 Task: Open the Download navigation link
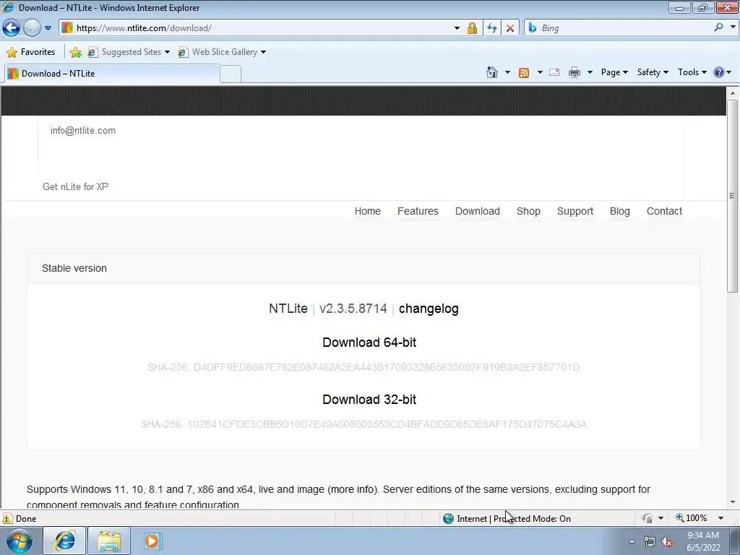pyautogui.click(x=477, y=211)
